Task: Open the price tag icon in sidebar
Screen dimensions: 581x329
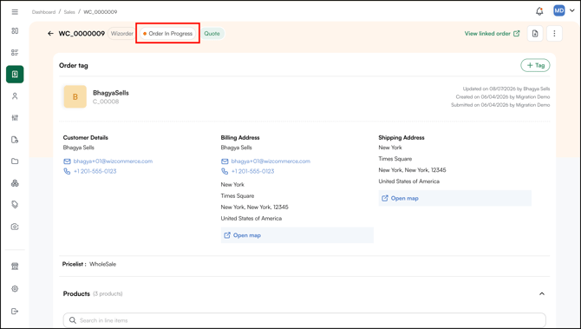Action: coord(15,205)
